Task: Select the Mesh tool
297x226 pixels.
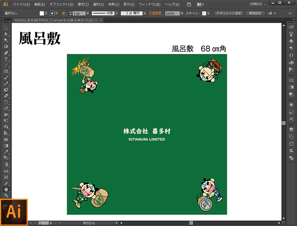Action: 6,140
